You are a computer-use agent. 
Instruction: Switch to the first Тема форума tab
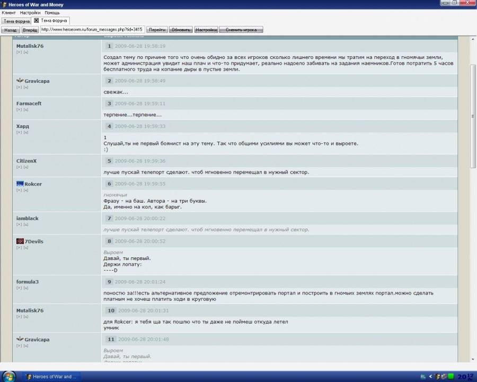[16, 21]
